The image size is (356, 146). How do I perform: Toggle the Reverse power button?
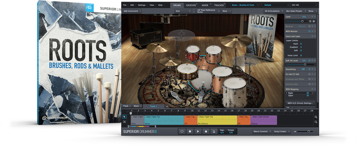[x=309, y=26]
